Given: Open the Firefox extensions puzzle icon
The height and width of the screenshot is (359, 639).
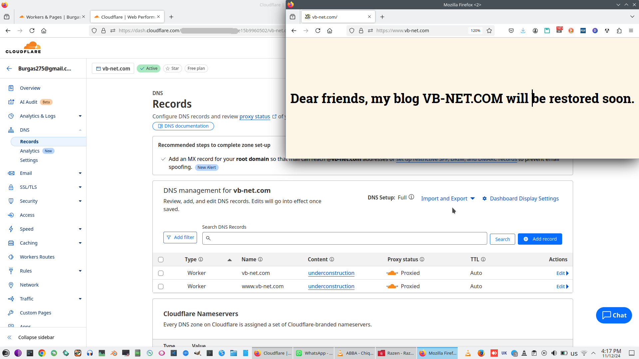Looking at the screenshot, I should click(x=619, y=31).
